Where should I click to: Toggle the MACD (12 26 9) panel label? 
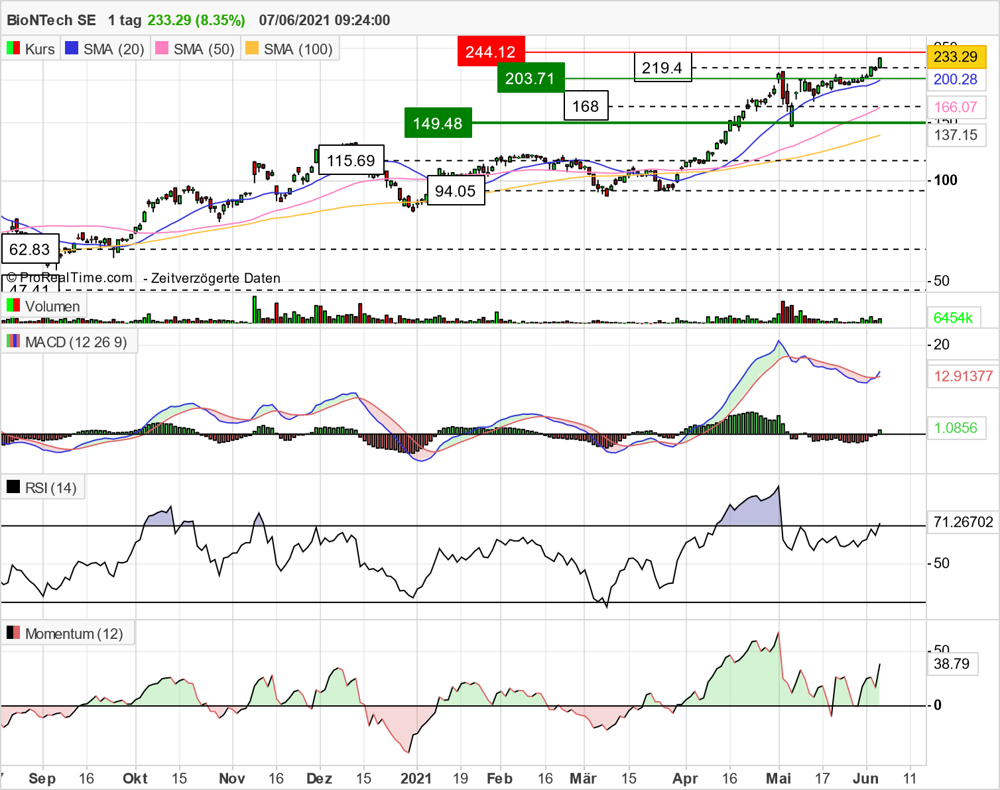click(x=76, y=342)
